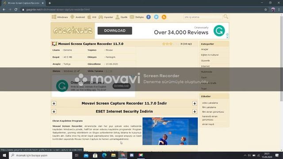Open the orange RSS feed icon
Viewport: 283px width, 159px height.
pos(164,17)
